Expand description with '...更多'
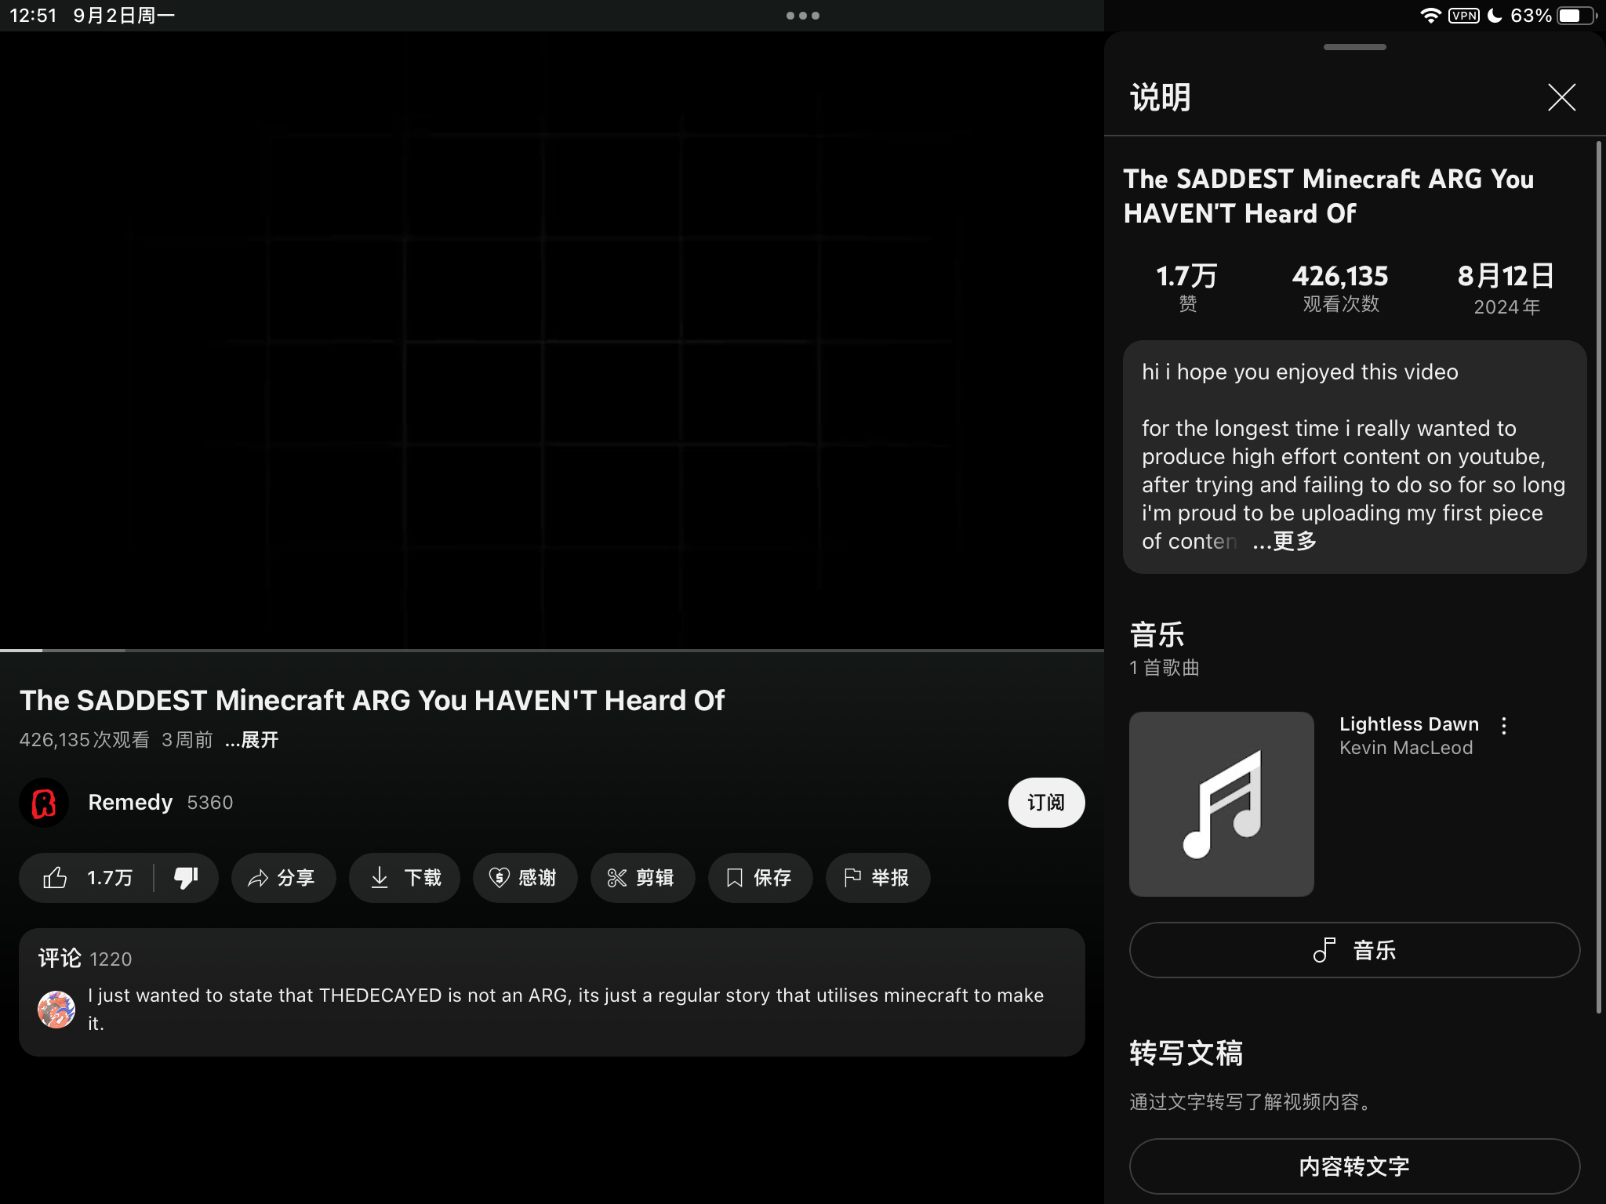Viewport: 1606px width, 1204px height. pyautogui.click(x=1284, y=542)
